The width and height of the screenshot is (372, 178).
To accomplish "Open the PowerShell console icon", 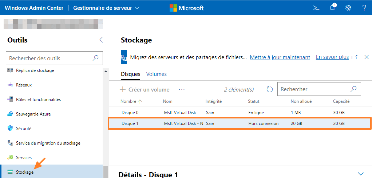I will 316,8.
